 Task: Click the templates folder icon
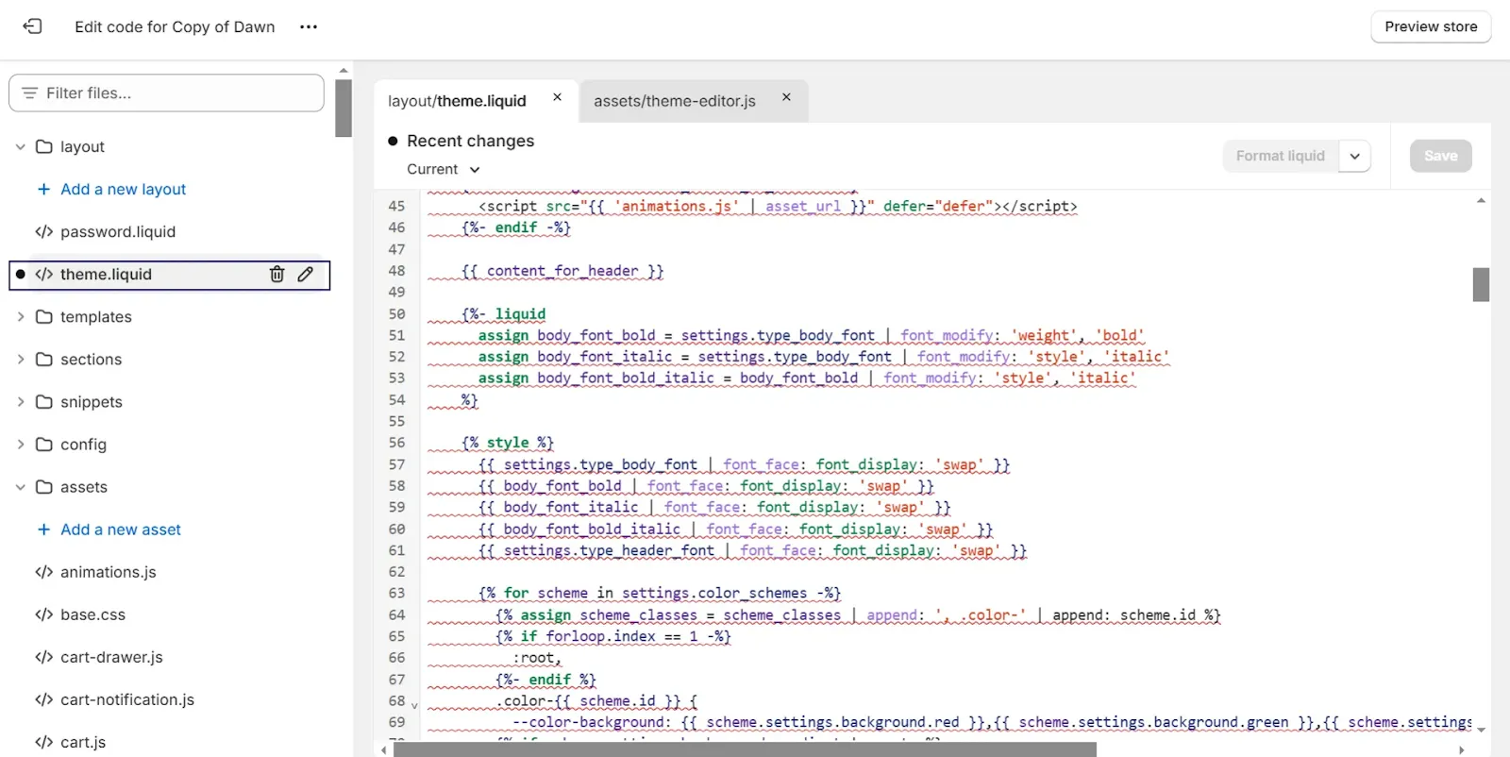[43, 317]
